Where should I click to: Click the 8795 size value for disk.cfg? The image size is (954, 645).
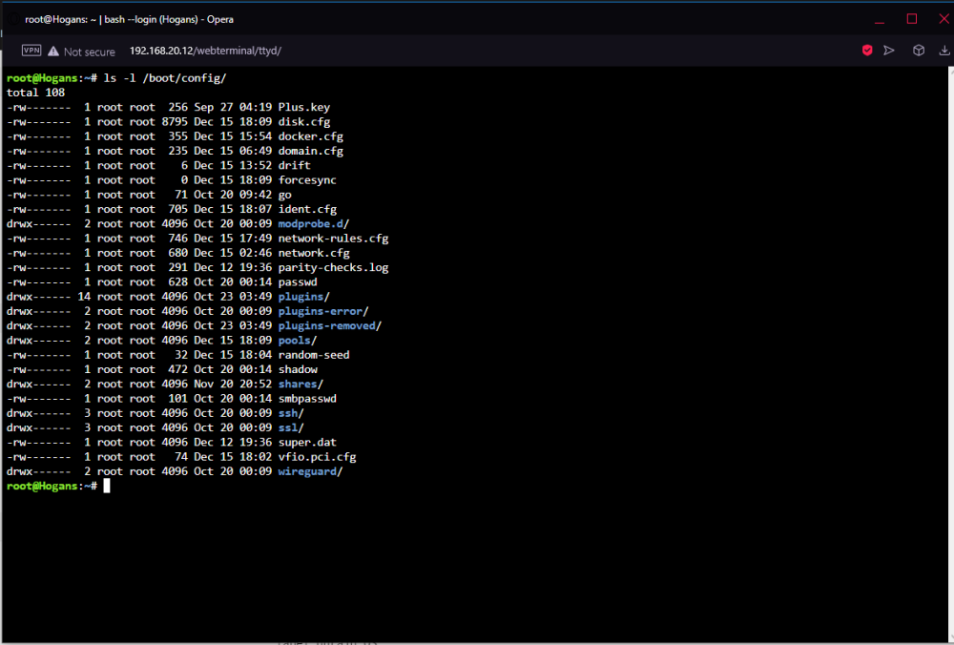tap(175, 122)
